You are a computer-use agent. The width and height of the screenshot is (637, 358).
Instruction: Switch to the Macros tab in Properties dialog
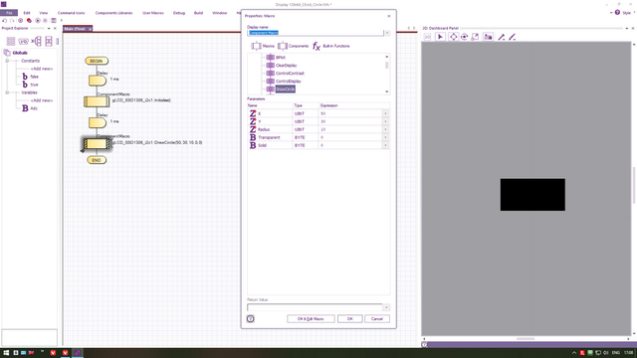[263, 46]
